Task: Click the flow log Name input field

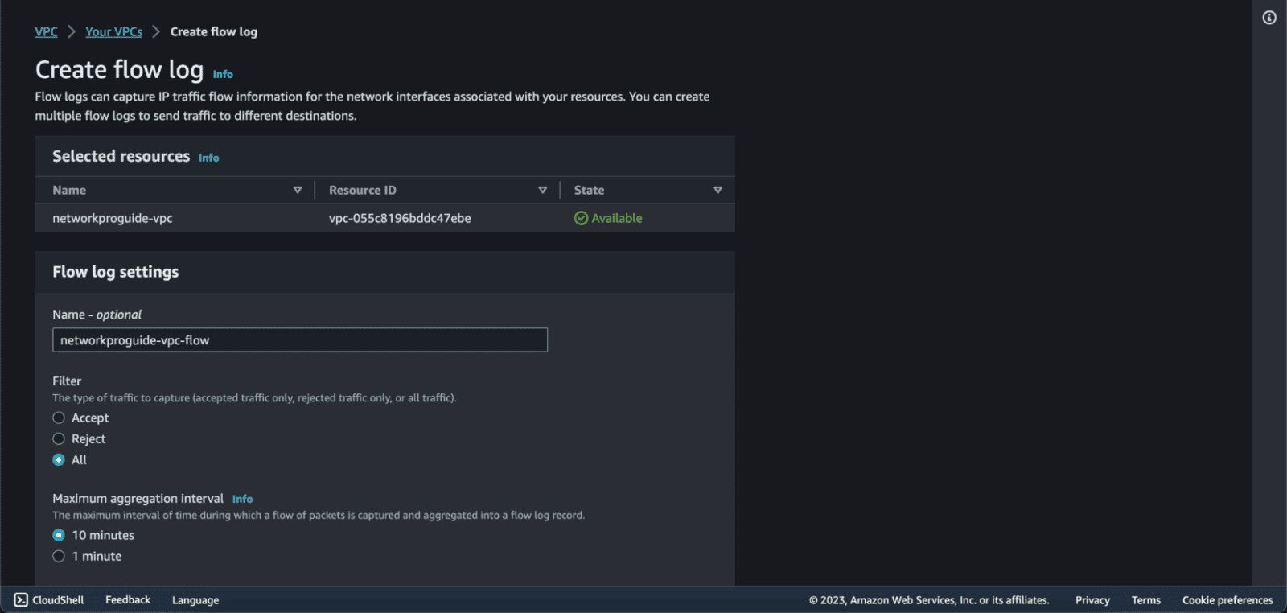Action: [299, 339]
